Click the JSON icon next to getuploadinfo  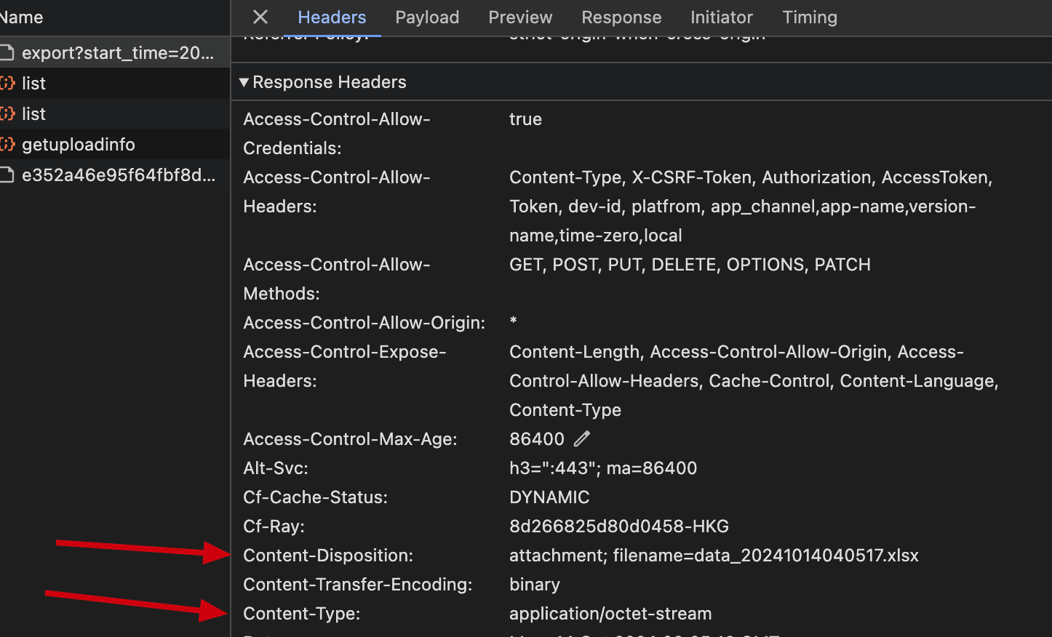7,145
